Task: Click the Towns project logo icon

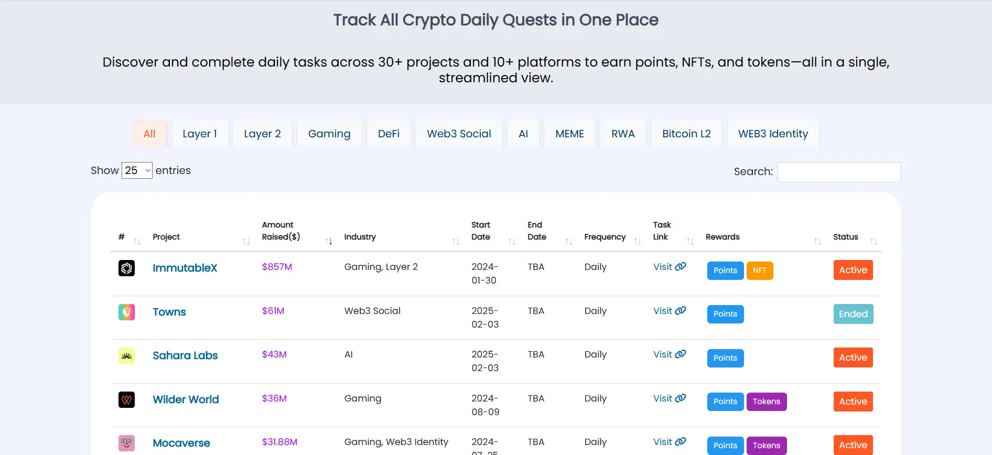Action: tap(126, 312)
